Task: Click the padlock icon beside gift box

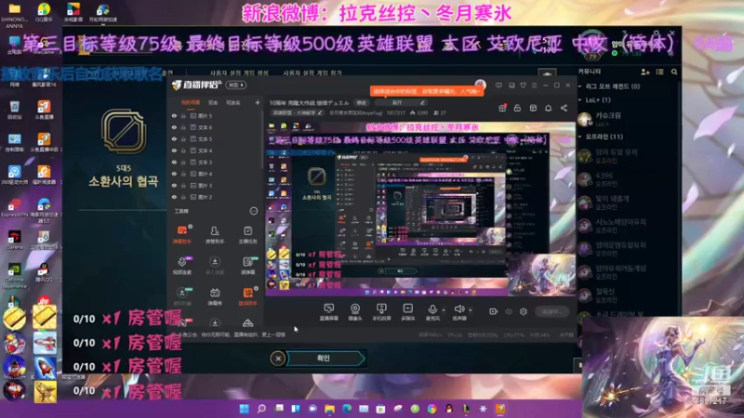Action: [x=517, y=108]
